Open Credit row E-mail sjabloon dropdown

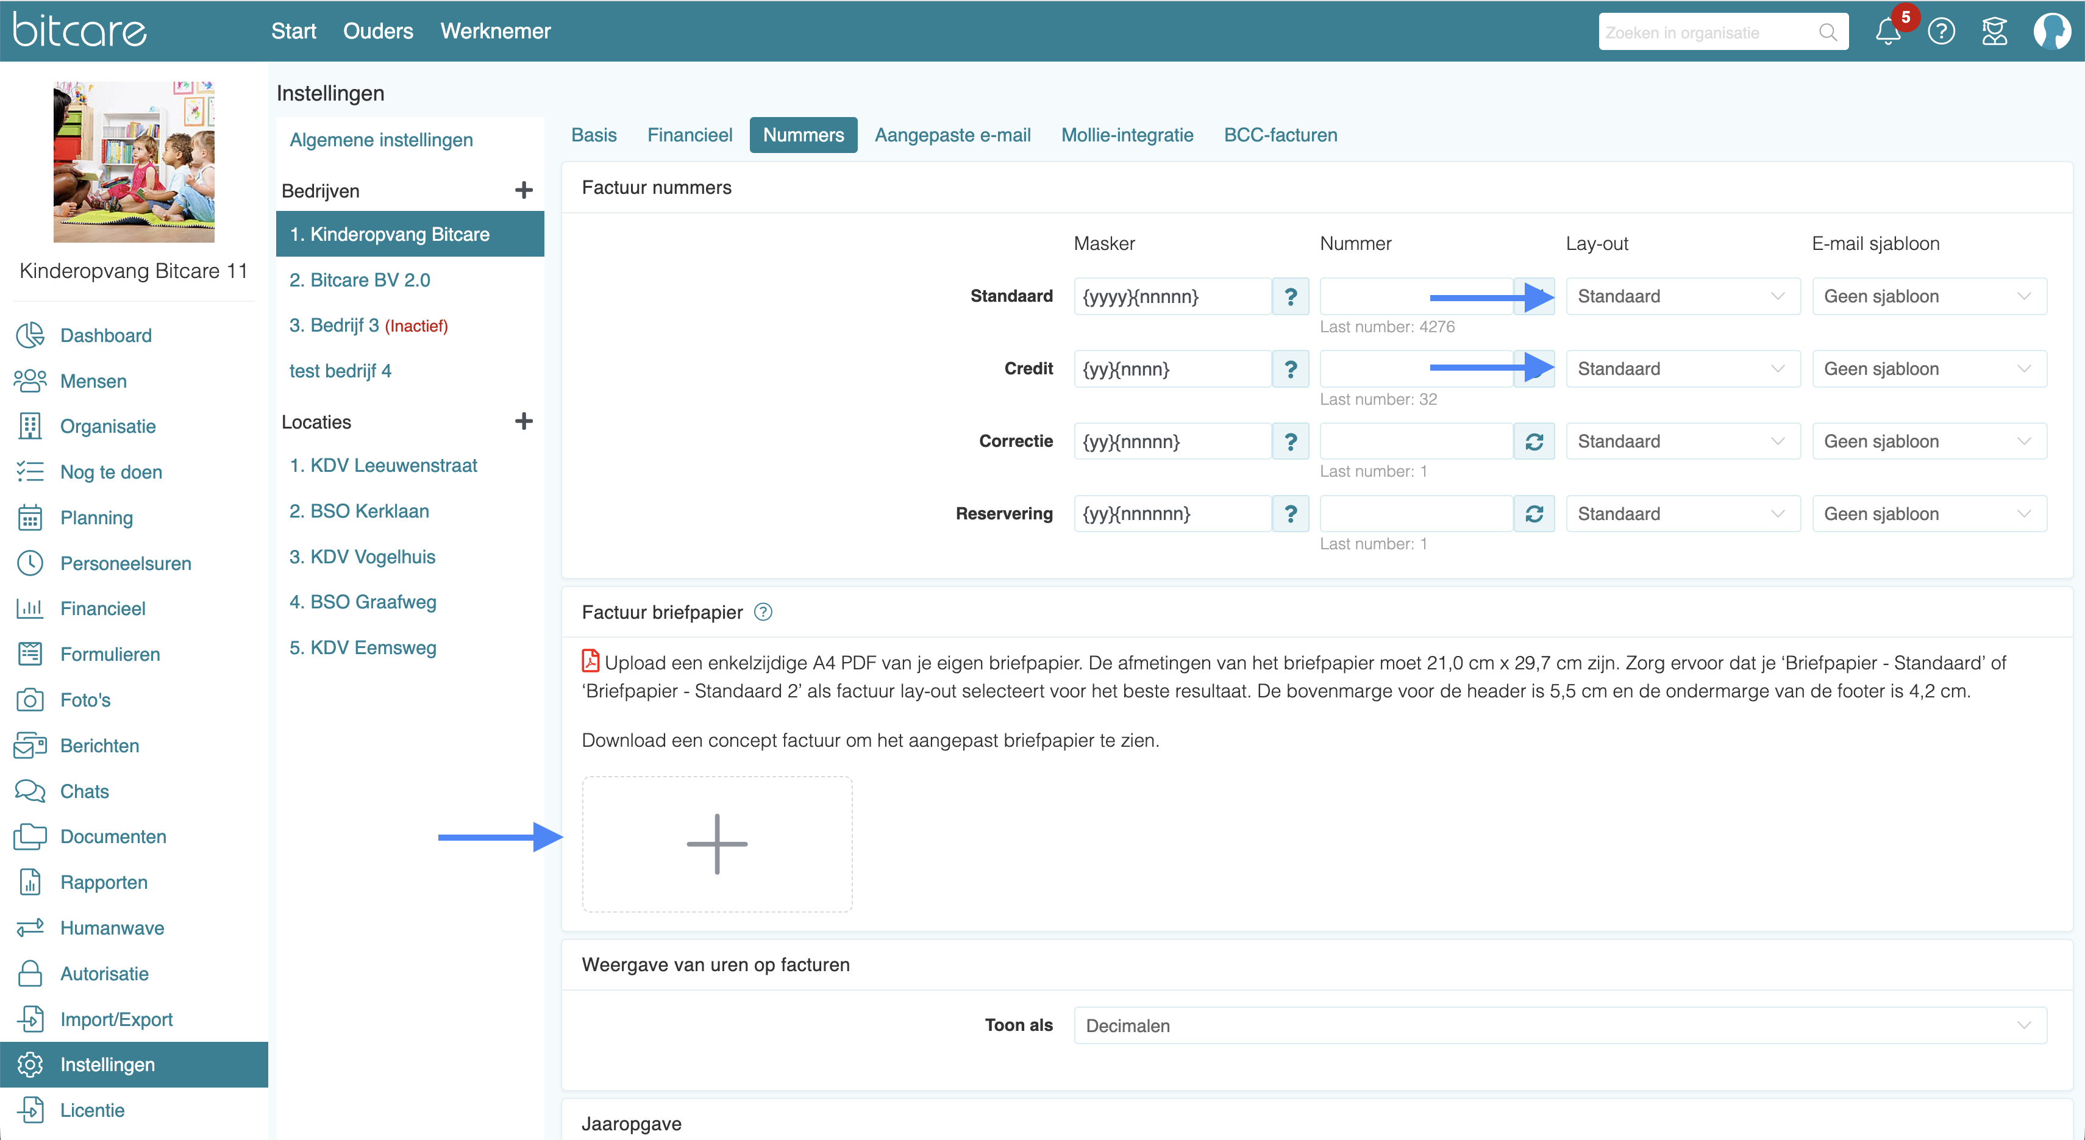coord(1929,369)
